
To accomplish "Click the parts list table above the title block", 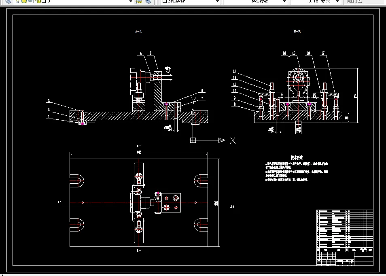I will 345,229.
